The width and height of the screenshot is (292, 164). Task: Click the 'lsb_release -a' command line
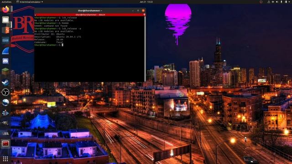pos(58,29)
